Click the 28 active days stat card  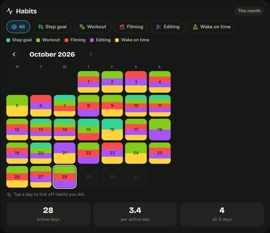48,214
